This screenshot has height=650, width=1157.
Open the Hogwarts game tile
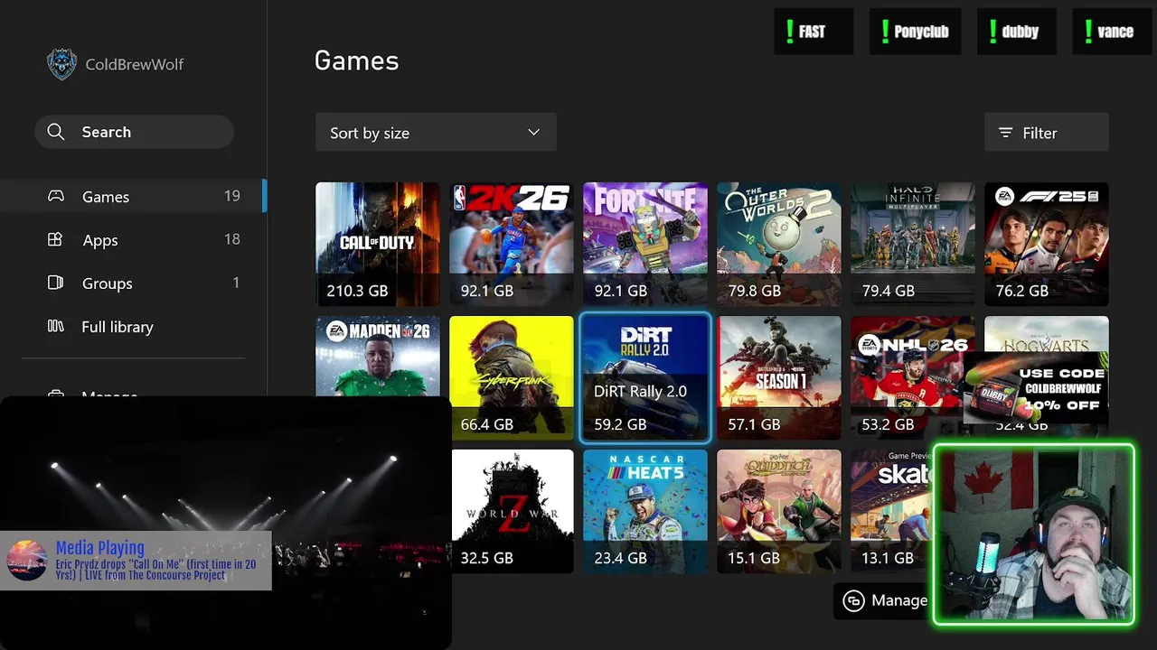[x=1047, y=334]
